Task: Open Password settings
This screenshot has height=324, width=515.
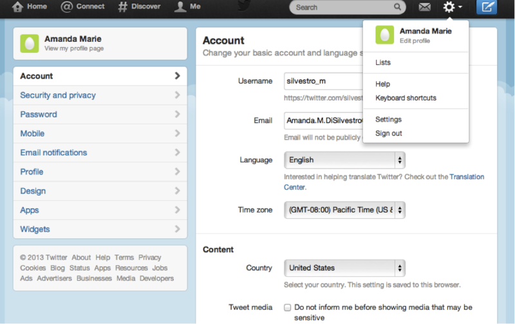Action: click(x=100, y=115)
